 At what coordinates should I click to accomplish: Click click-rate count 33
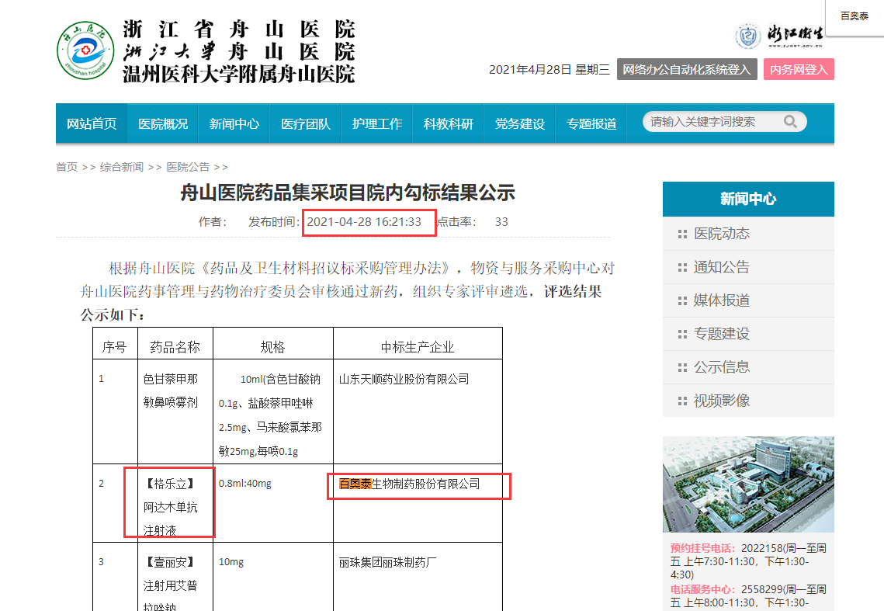[501, 222]
